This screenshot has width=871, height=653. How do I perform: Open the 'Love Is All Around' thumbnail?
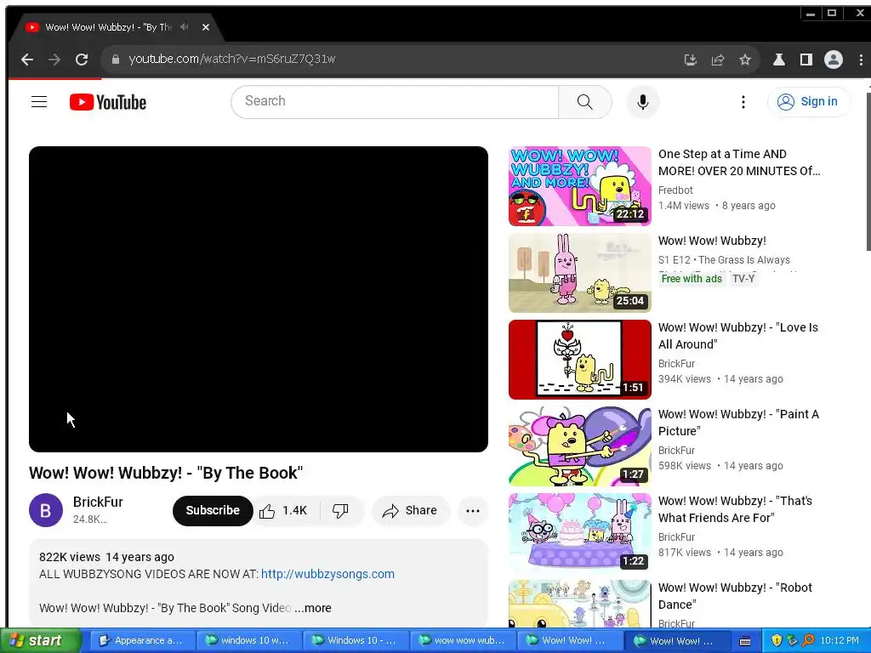[x=579, y=360]
